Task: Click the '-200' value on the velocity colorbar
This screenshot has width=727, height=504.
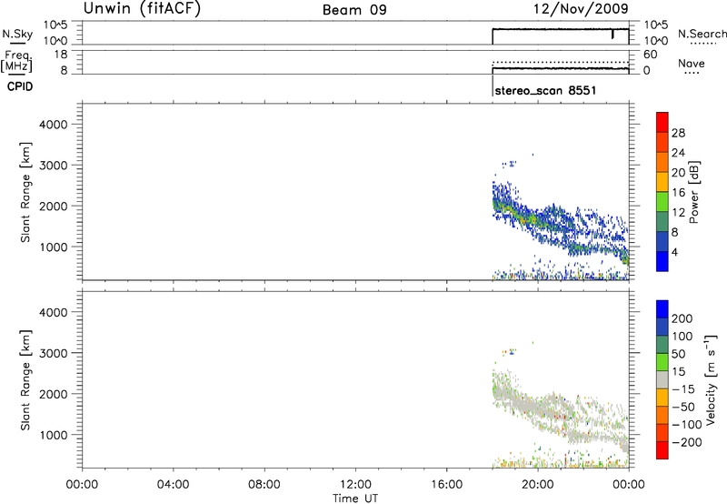Action: (687, 442)
